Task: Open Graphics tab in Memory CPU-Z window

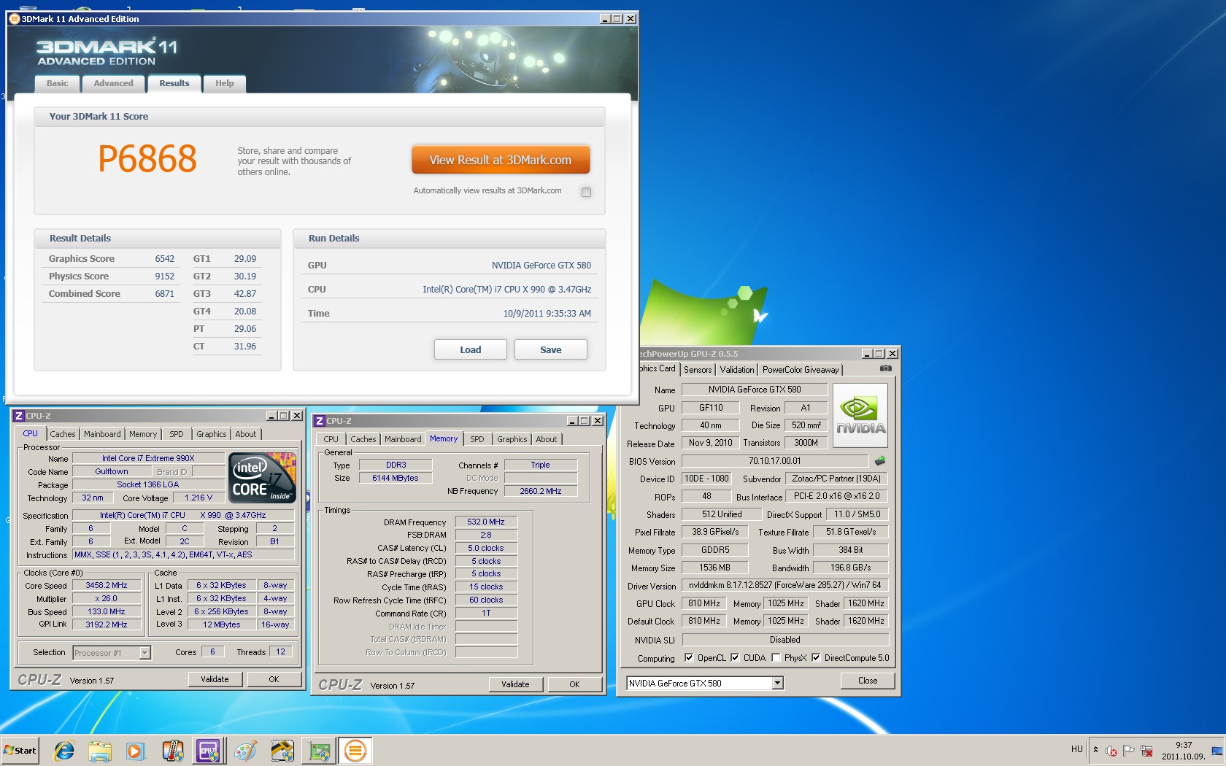Action: coord(512,439)
